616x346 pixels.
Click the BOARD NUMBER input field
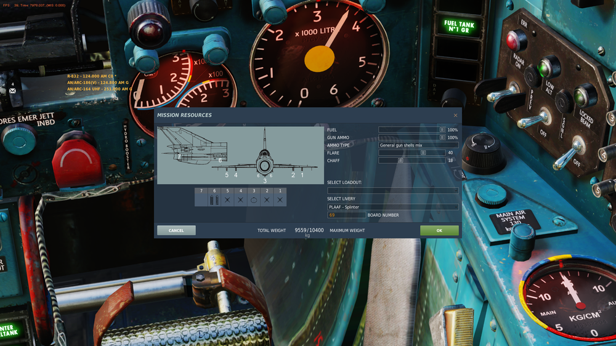(346, 215)
